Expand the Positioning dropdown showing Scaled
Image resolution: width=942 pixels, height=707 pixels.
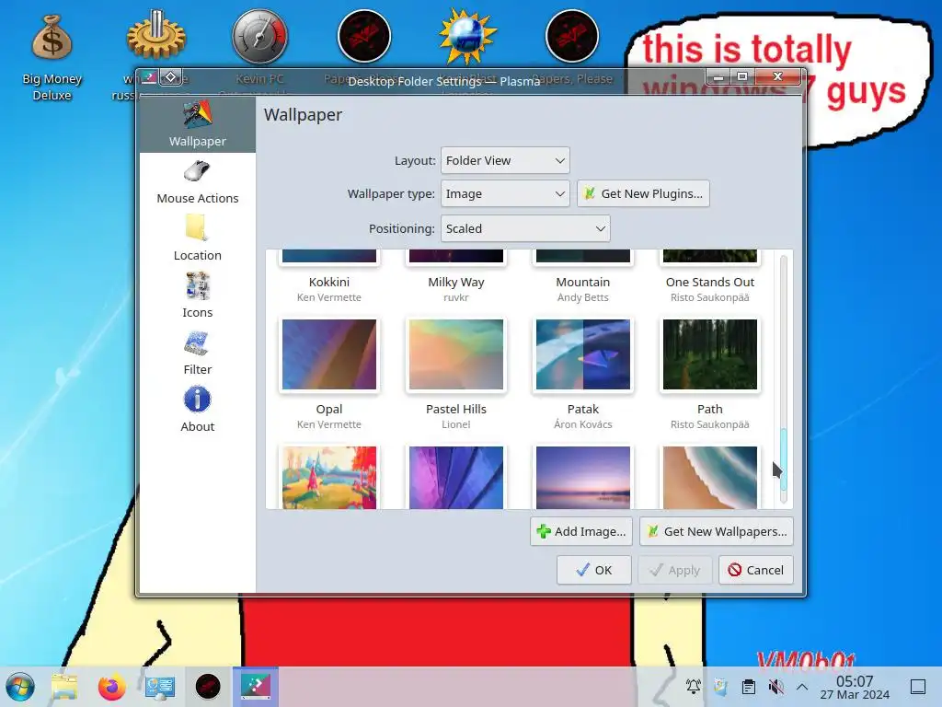coord(525,228)
